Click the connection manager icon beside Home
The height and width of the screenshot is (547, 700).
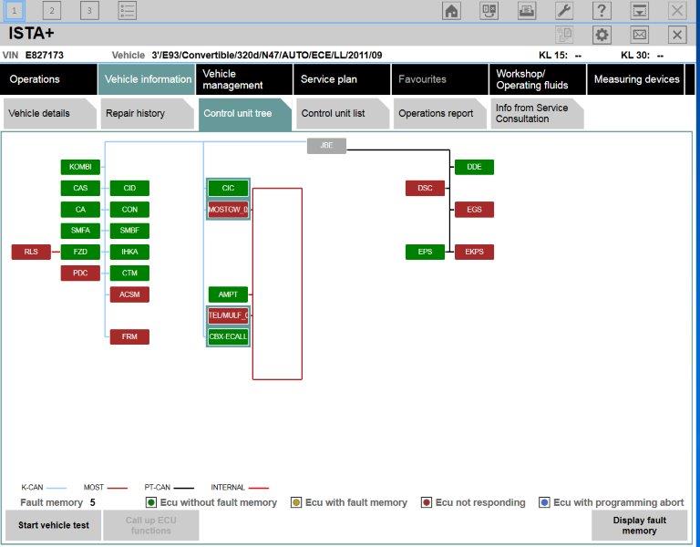[489, 11]
